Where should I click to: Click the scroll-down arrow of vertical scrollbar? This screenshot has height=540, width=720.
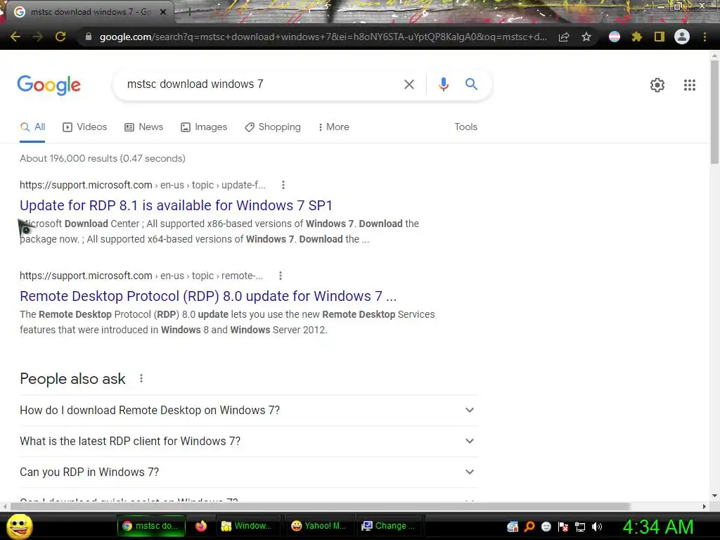click(x=714, y=496)
